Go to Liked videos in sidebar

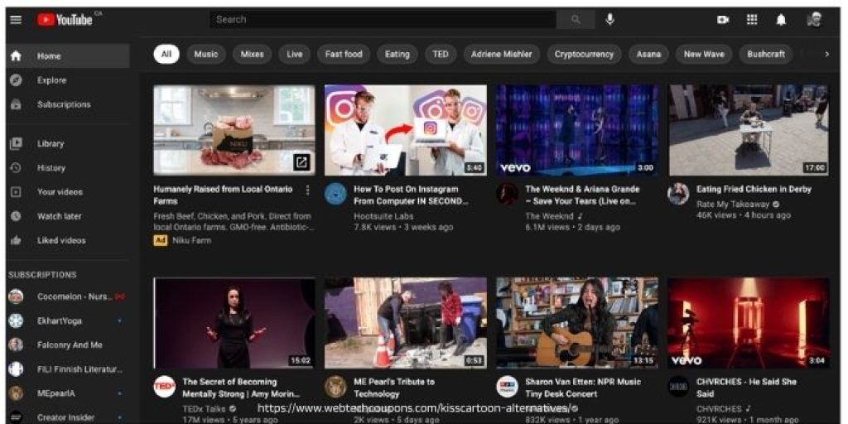tap(68, 241)
